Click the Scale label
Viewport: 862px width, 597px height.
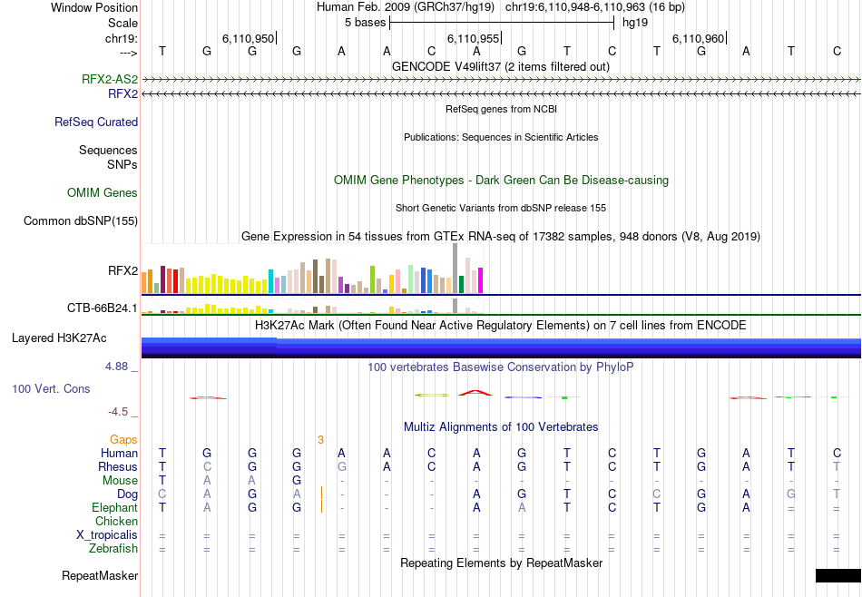tap(123, 23)
